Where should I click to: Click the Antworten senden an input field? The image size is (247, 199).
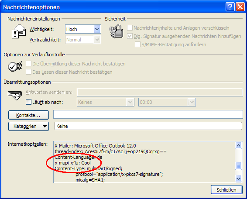point(160,92)
